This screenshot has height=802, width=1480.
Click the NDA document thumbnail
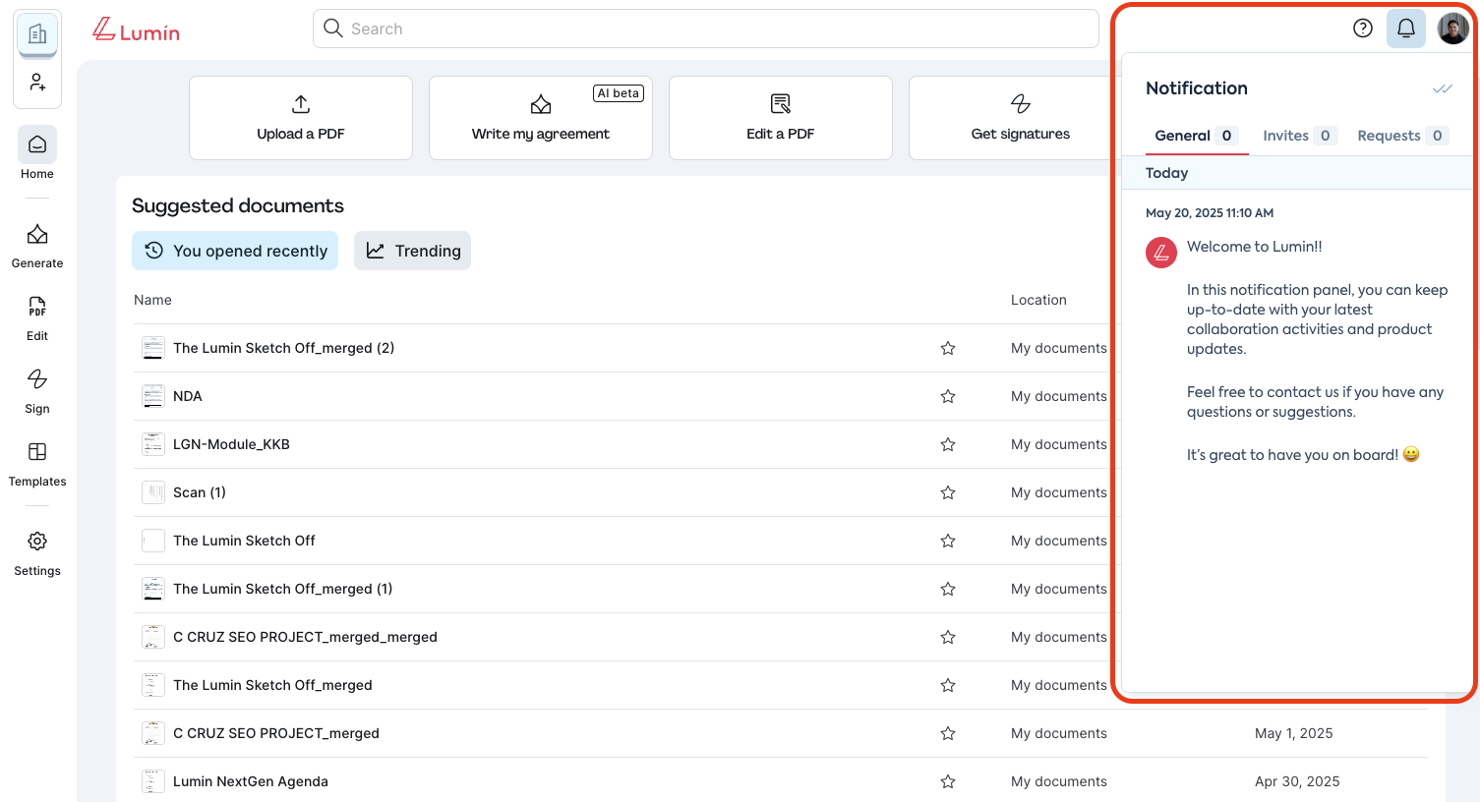tap(153, 396)
